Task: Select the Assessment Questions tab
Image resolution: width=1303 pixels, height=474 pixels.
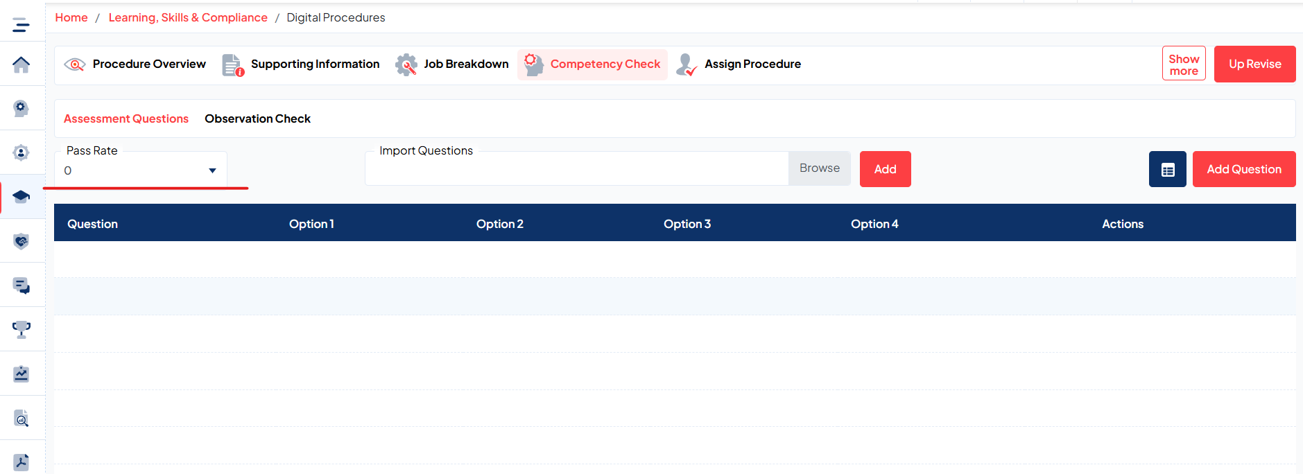Action: tap(126, 119)
